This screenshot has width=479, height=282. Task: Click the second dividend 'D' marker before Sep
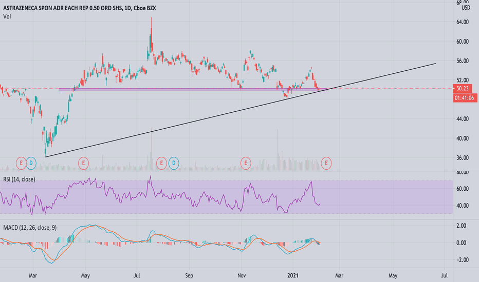point(174,164)
